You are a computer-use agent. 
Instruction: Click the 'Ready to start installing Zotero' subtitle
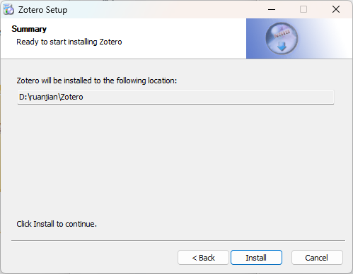(x=69, y=42)
